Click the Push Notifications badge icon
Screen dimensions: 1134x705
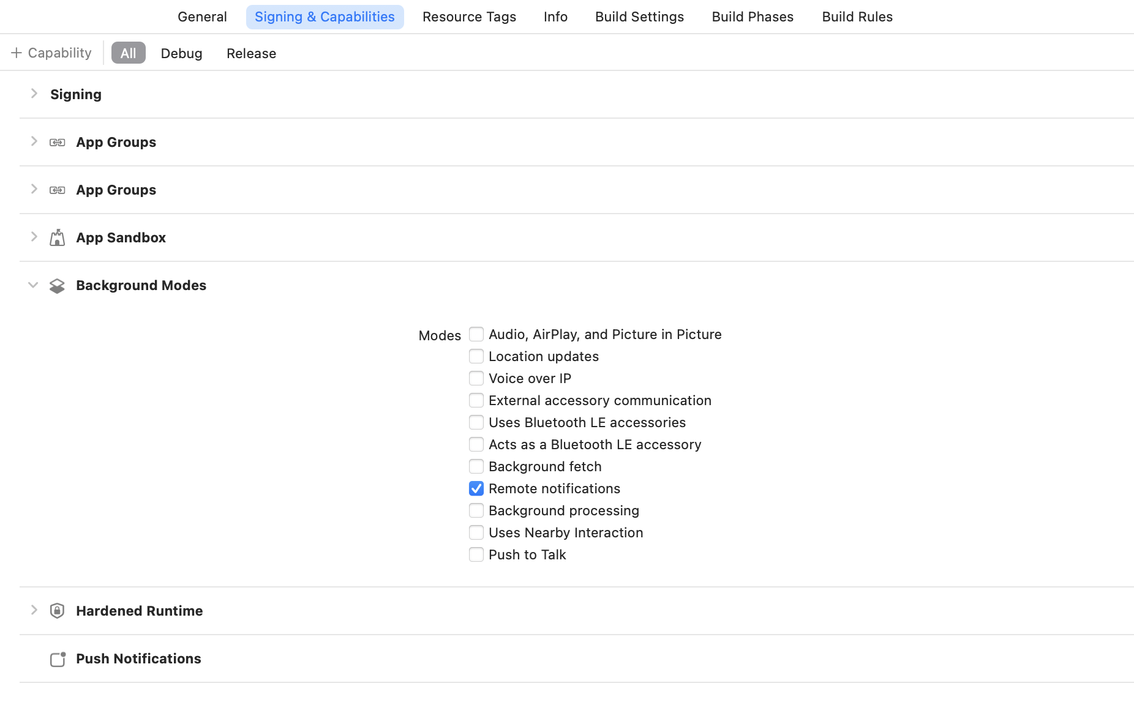pyautogui.click(x=58, y=659)
